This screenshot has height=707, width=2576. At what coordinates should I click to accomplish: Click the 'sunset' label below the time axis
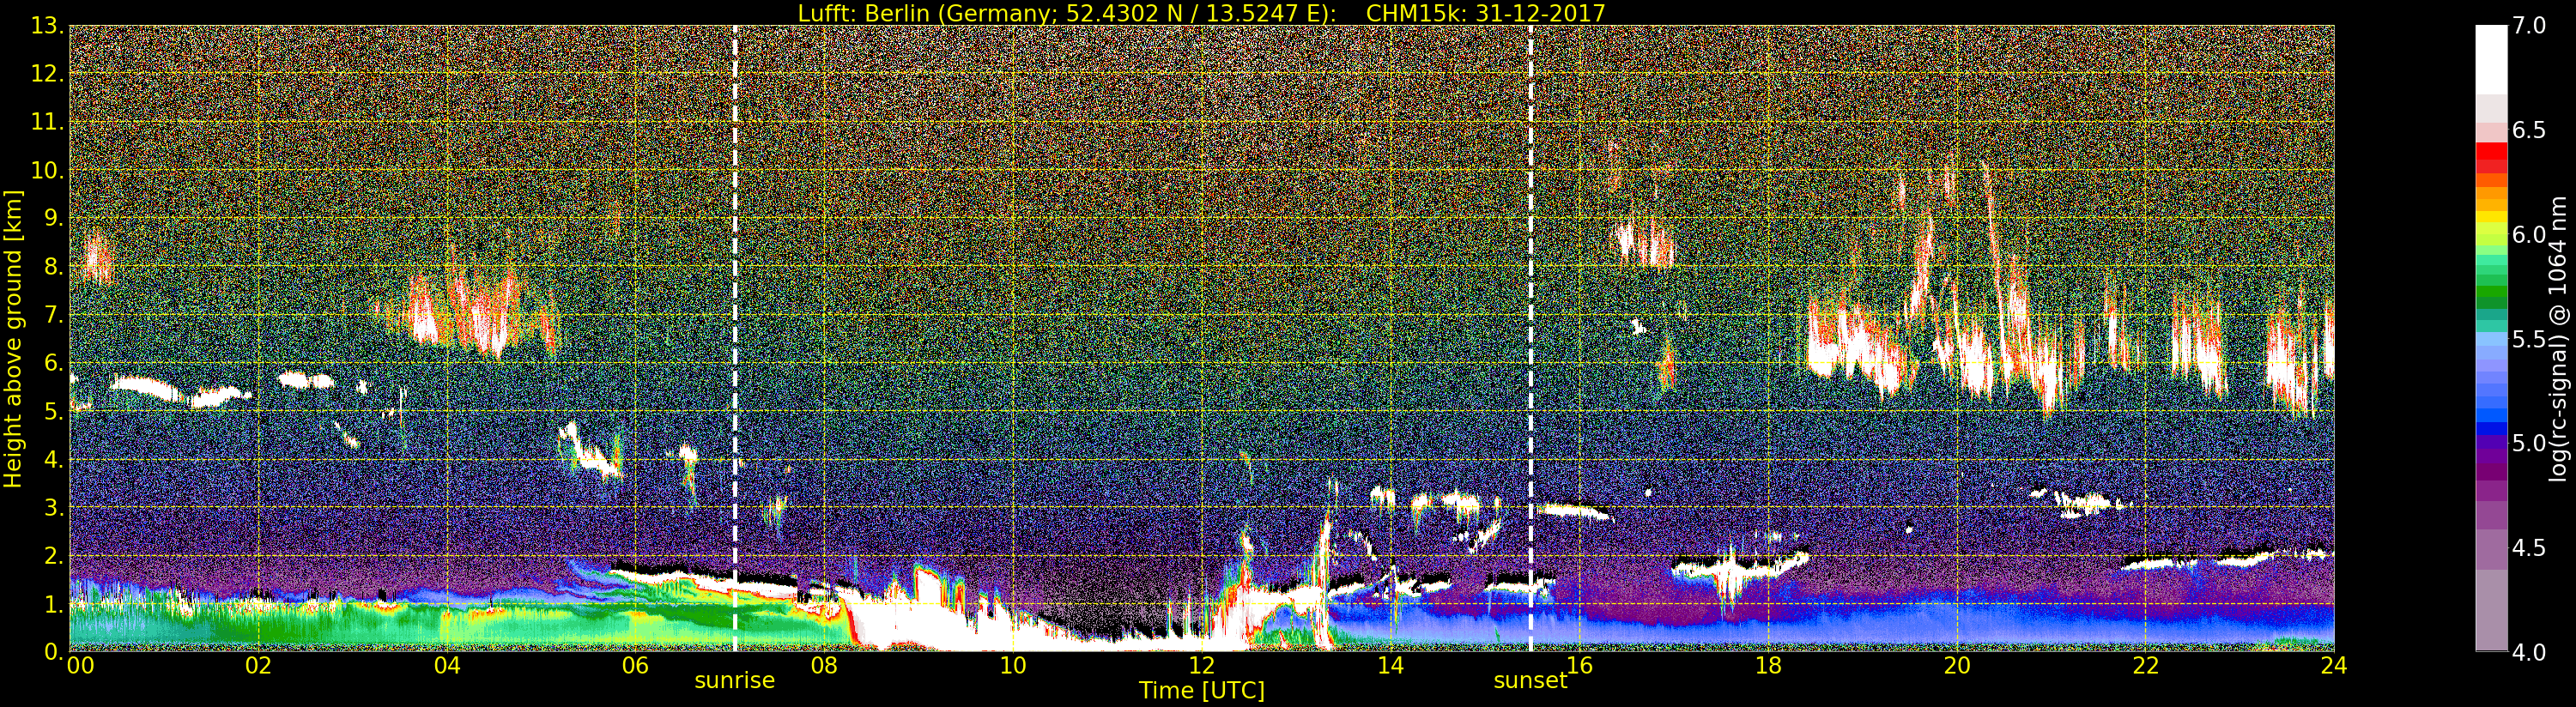point(1530,680)
